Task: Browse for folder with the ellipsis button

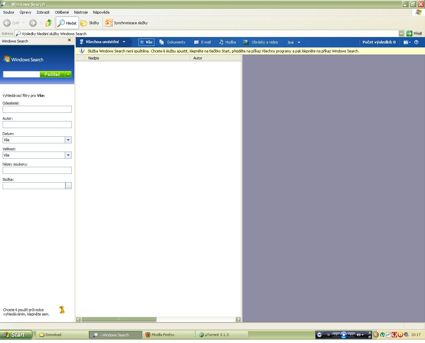Action: point(69,186)
